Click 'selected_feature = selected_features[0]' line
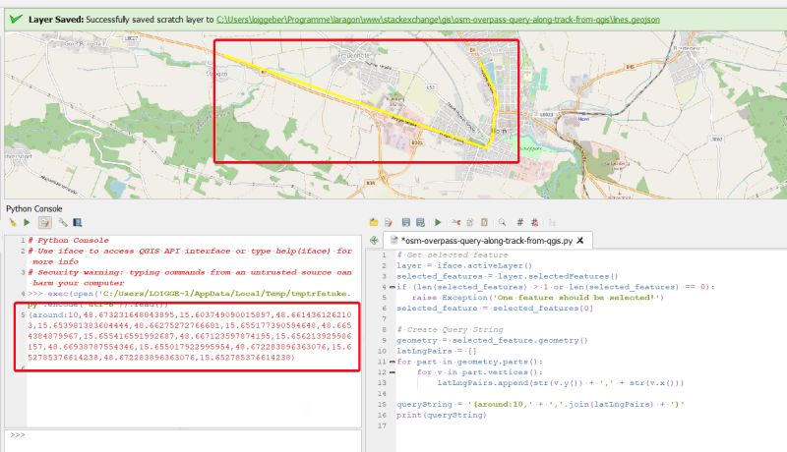 point(495,309)
